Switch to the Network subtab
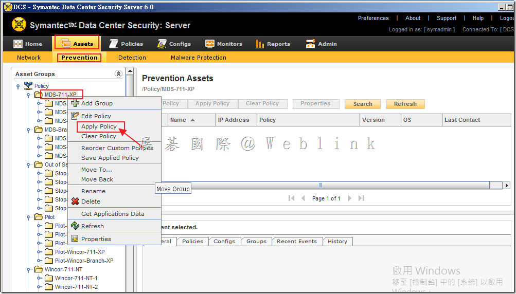Image resolution: width=516 pixels, height=294 pixels. point(29,58)
